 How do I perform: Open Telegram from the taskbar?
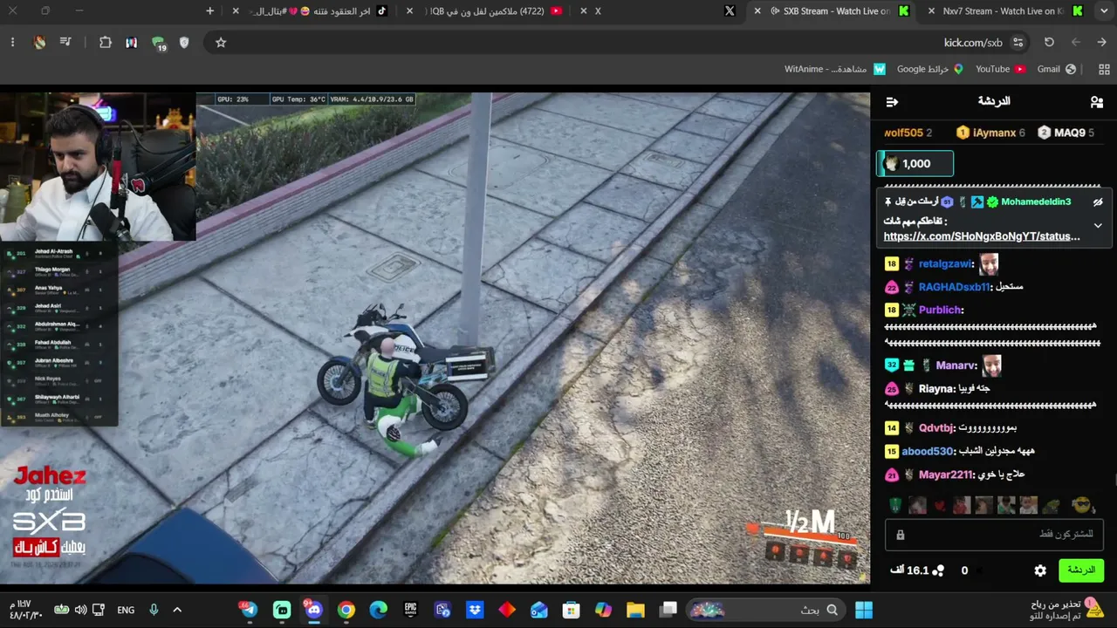250,610
